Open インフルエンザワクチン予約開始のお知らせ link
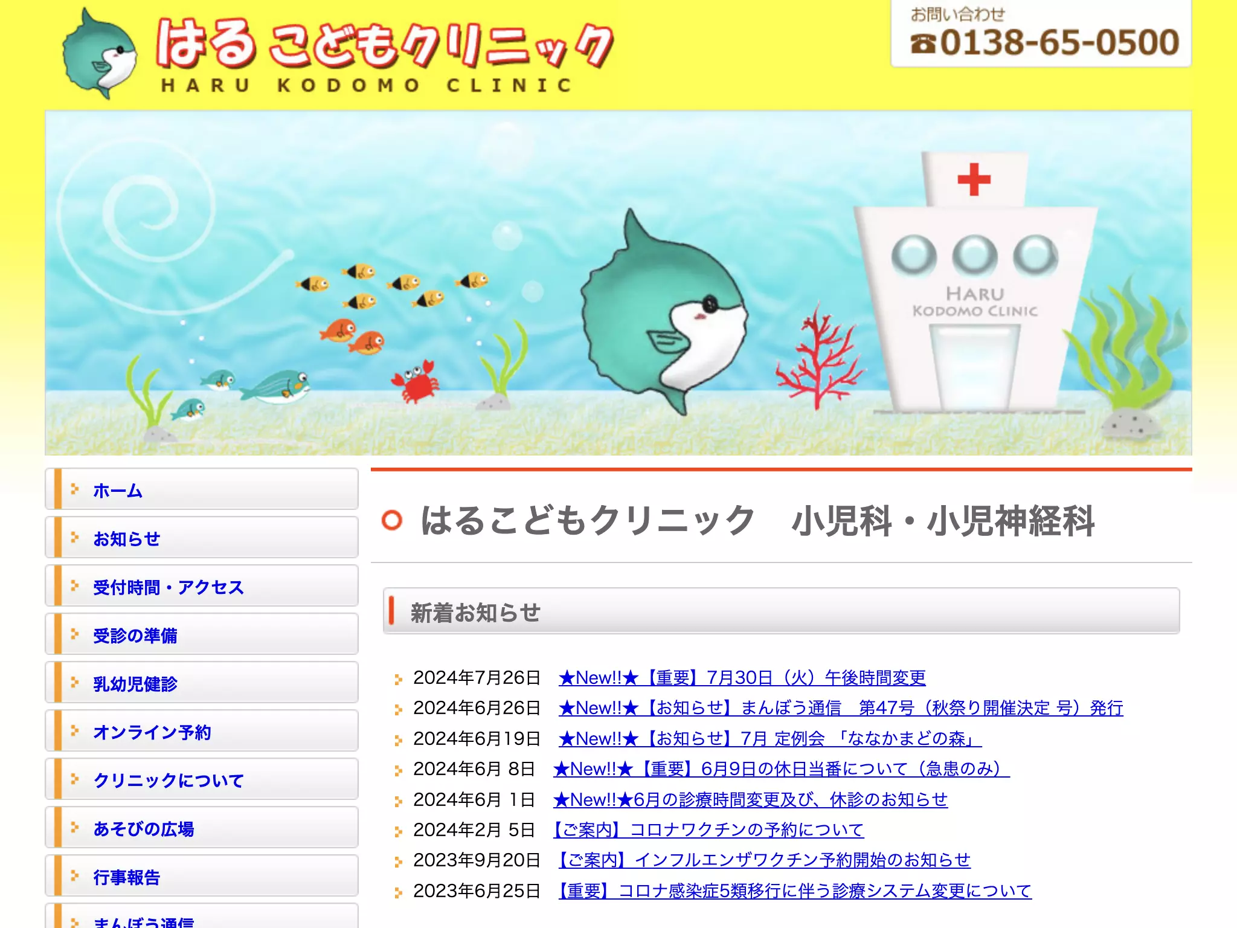Screen dimensions: 1237x928 (764, 860)
